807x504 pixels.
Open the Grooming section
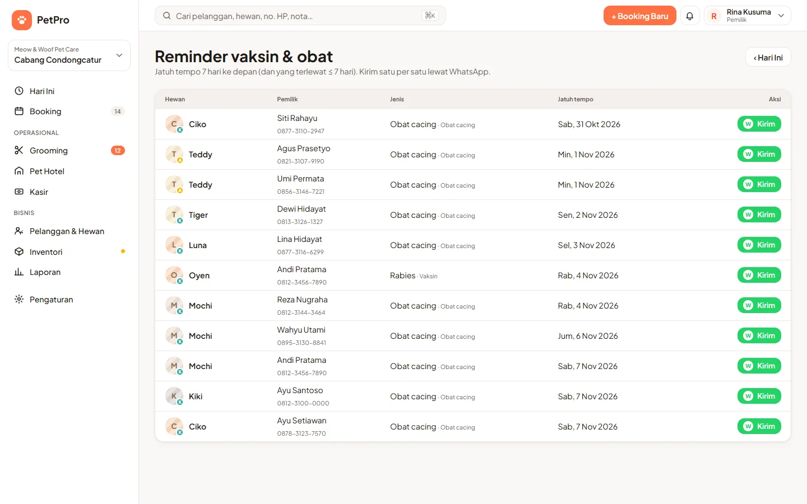(x=69, y=151)
